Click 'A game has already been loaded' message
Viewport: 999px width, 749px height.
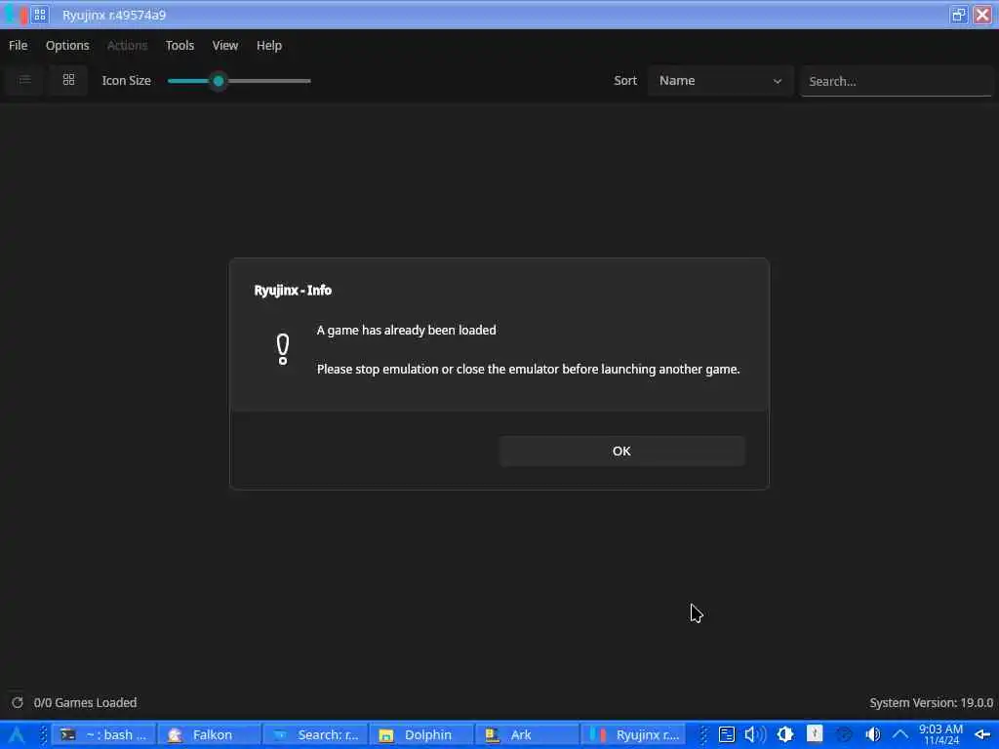coord(407,330)
